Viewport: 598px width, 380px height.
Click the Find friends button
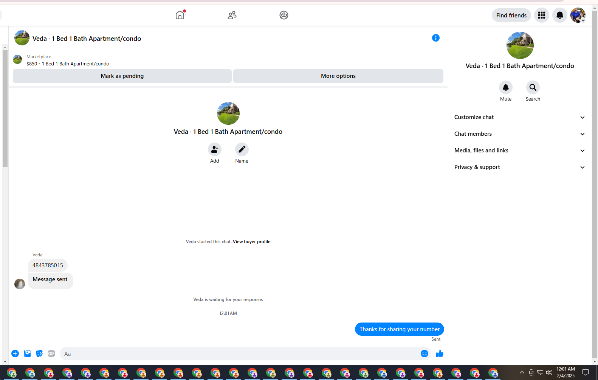coord(511,15)
